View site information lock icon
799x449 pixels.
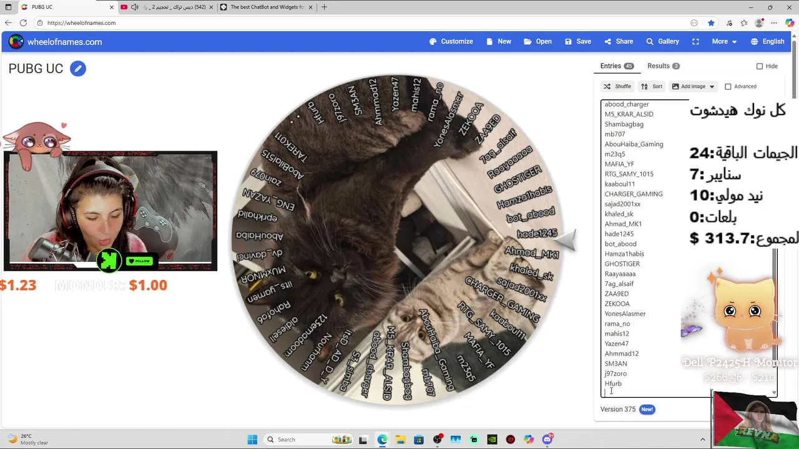tap(40, 23)
